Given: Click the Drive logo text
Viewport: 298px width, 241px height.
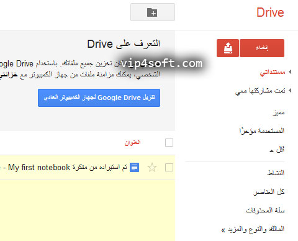Looking at the screenshot, I should 270,12.
